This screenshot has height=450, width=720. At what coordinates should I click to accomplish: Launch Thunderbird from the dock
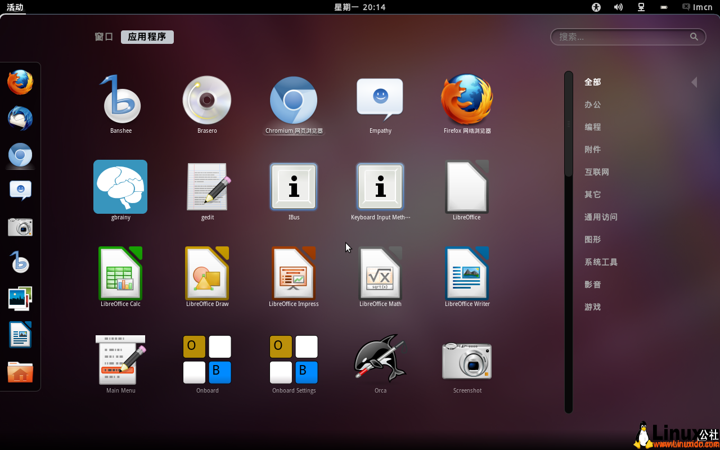[20, 119]
